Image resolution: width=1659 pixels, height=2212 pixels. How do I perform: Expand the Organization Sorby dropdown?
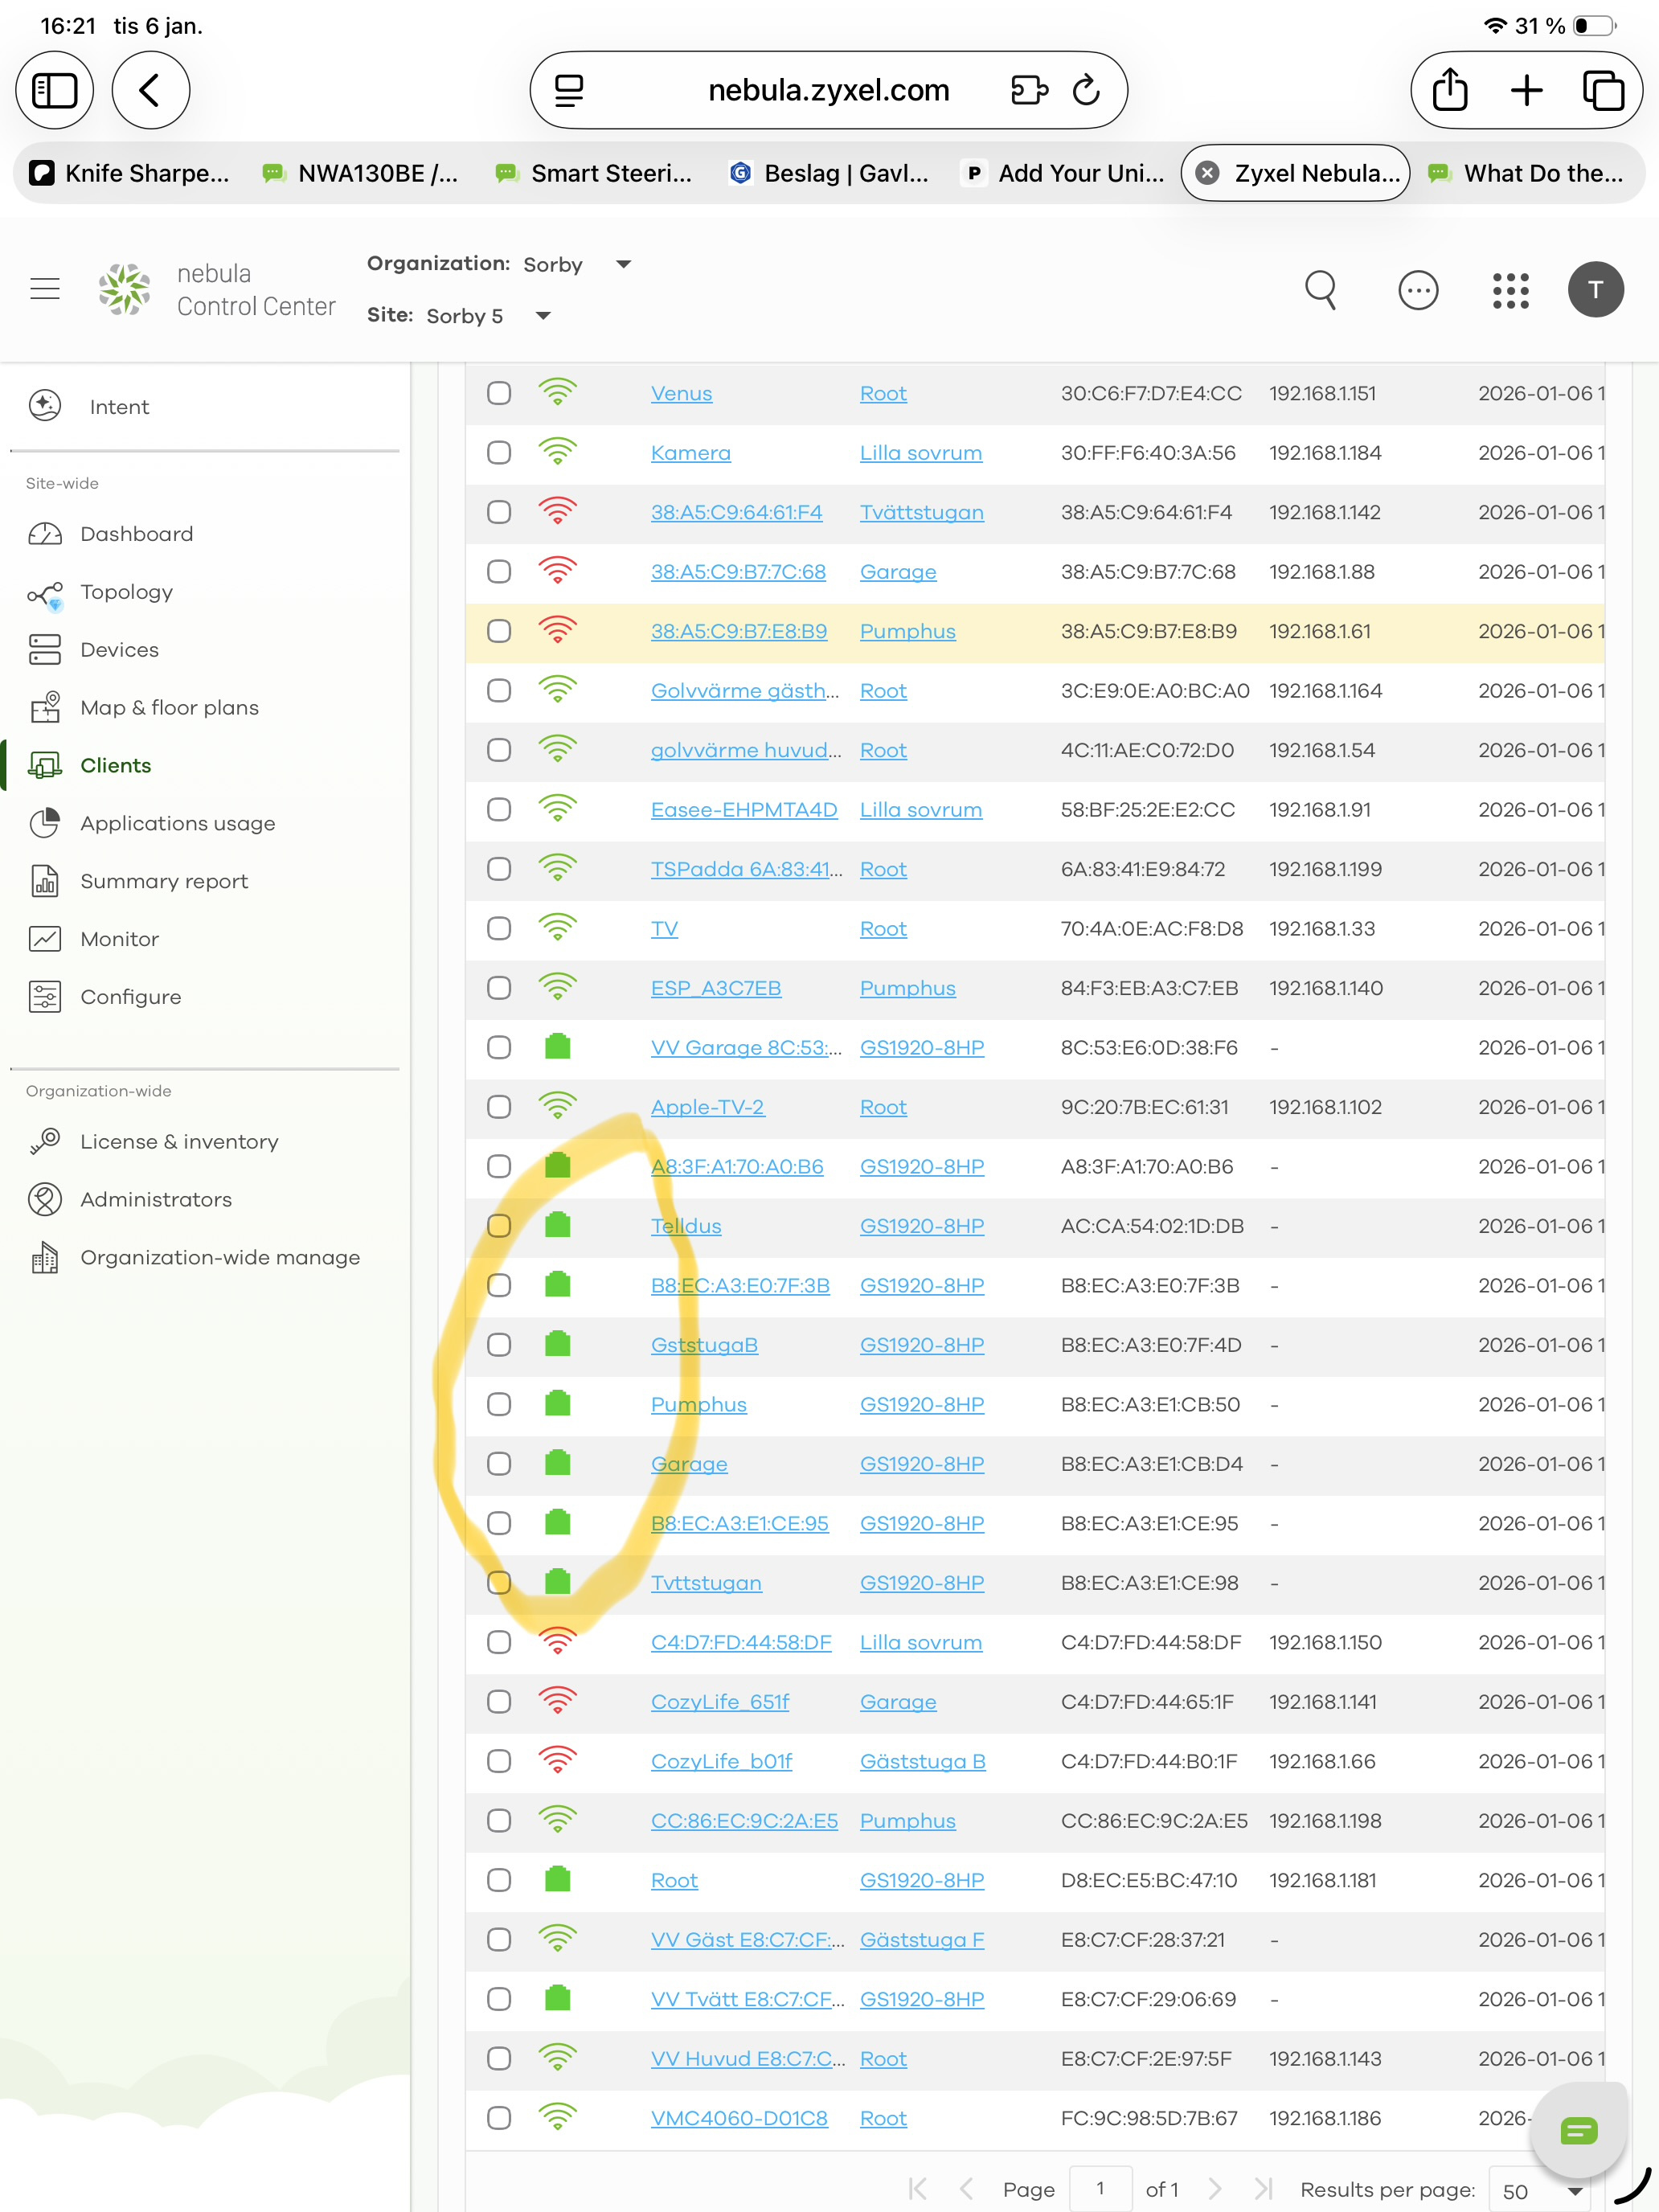(x=623, y=264)
